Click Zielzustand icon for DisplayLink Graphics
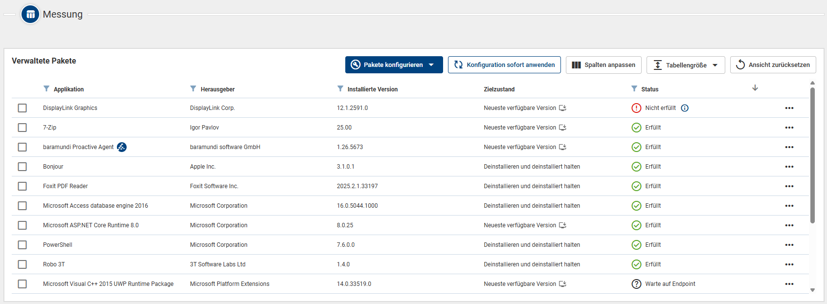The width and height of the screenshot is (827, 304). (563, 108)
